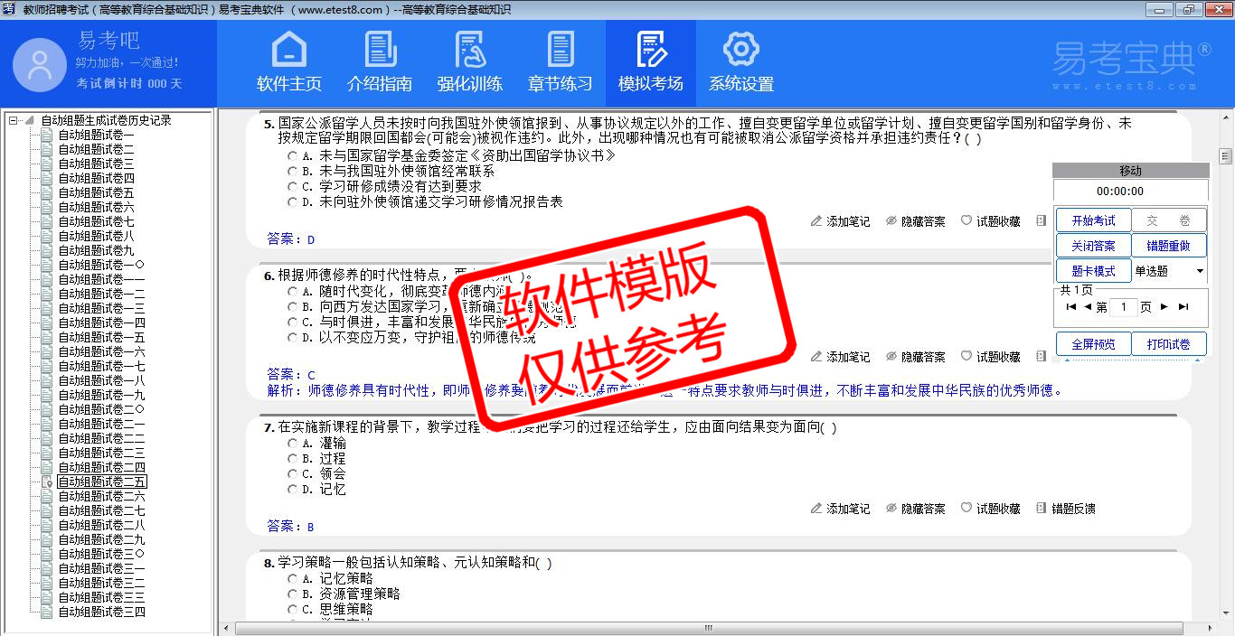Select option C 领会 for question 7
Screen dimensions: 1235x636
click(292, 474)
